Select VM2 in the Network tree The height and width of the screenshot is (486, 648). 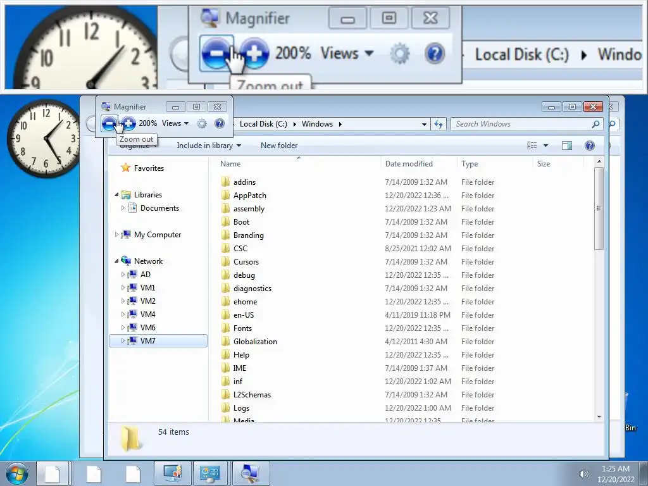(148, 301)
